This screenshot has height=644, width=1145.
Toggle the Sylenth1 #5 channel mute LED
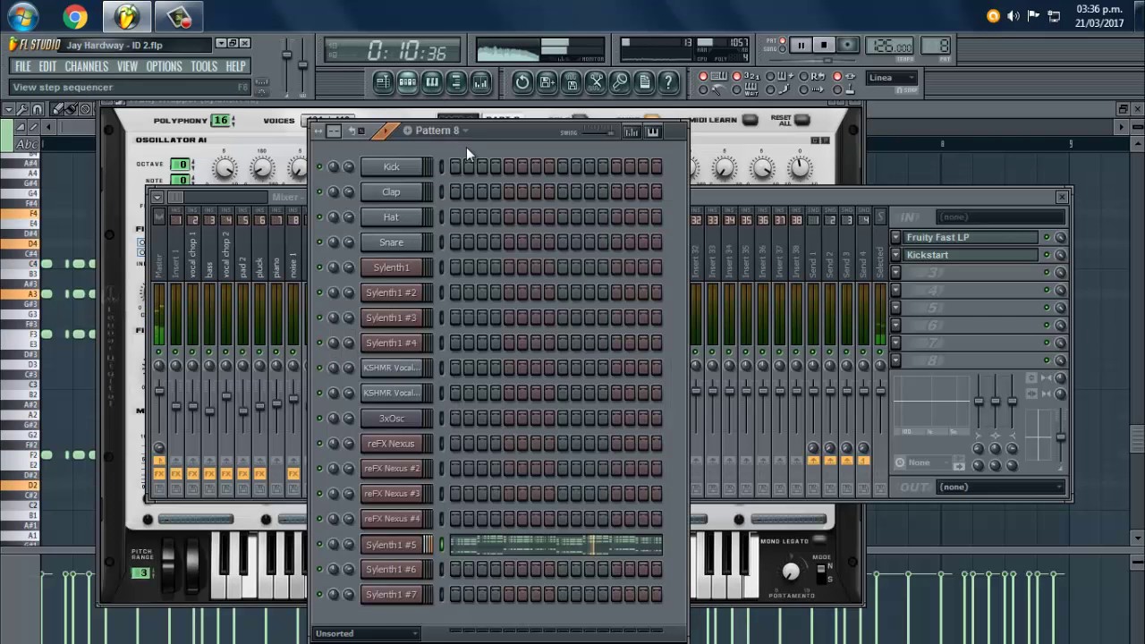pos(319,545)
